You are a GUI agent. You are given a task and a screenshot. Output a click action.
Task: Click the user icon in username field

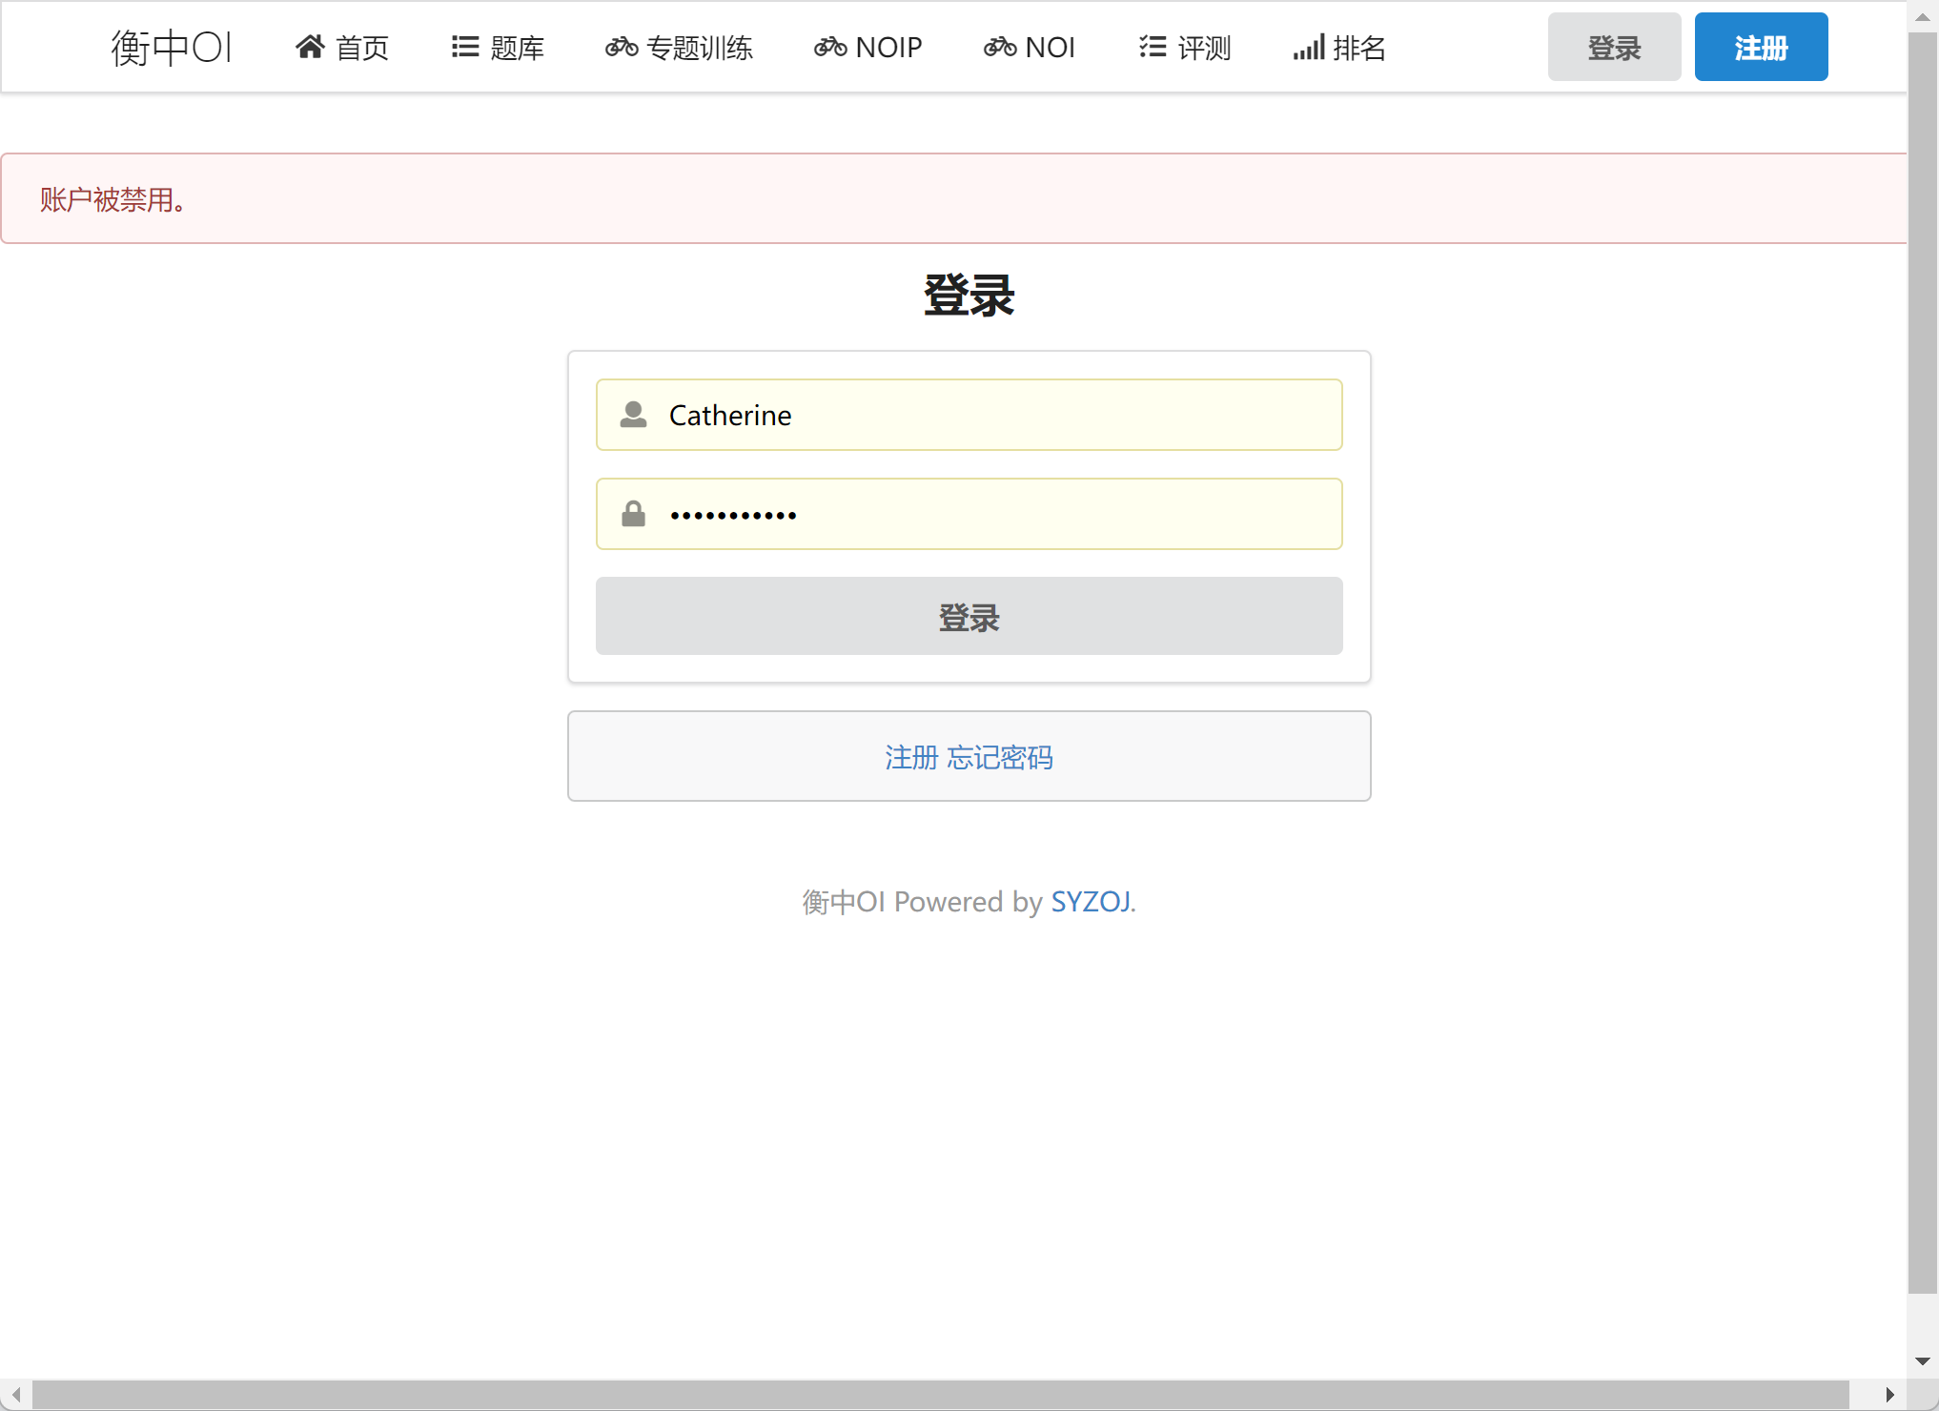point(633,415)
